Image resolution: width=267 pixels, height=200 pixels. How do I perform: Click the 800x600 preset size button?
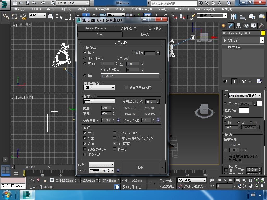pos(150,114)
